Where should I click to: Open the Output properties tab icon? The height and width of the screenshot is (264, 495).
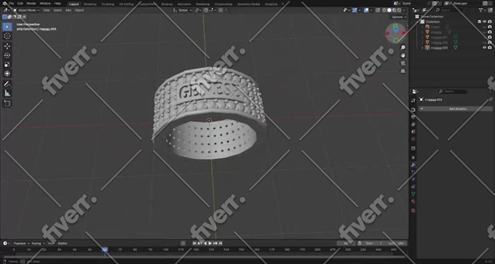tap(413, 116)
